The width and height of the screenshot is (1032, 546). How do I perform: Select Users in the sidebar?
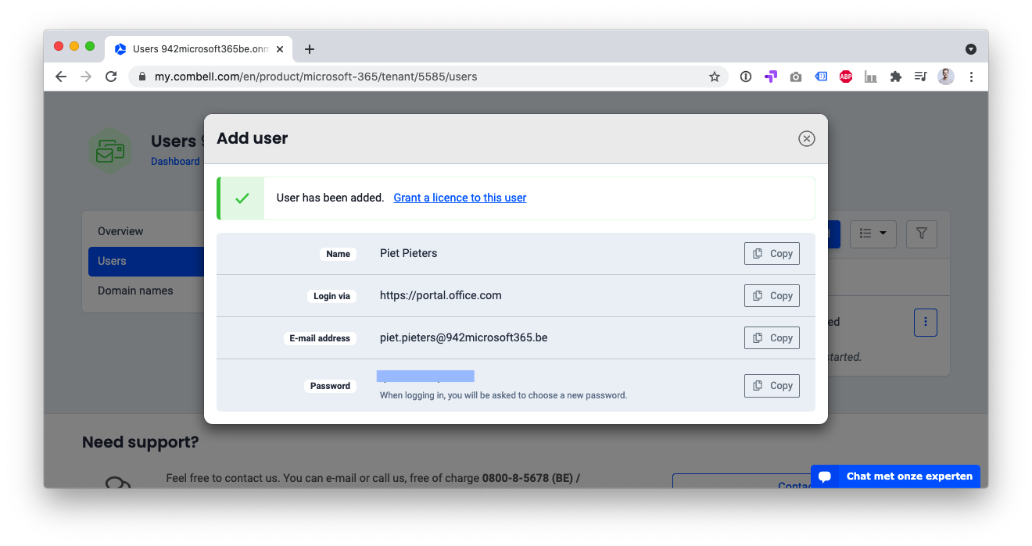click(146, 262)
